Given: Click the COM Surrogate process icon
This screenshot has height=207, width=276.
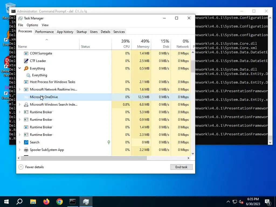Looking at the screenshot, I should coord(26,53).
